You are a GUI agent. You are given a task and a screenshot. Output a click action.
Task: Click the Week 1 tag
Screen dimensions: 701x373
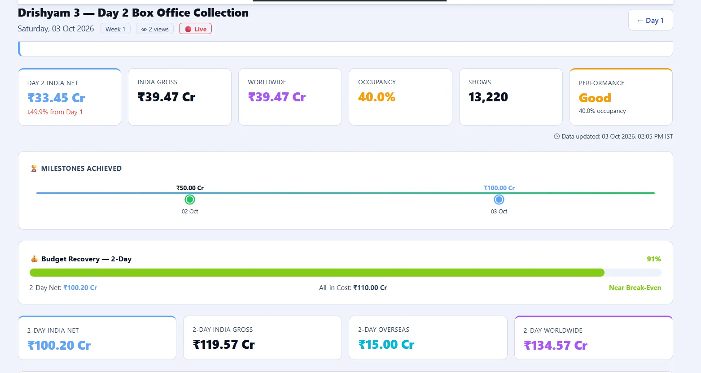(115, 29)
